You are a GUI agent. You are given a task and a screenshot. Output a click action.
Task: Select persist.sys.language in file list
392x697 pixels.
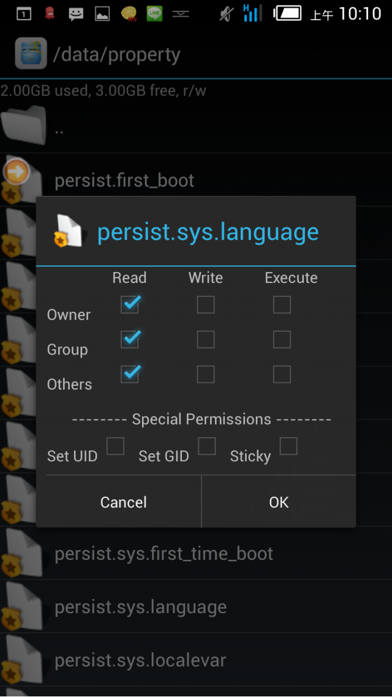[x=196, y=607]
